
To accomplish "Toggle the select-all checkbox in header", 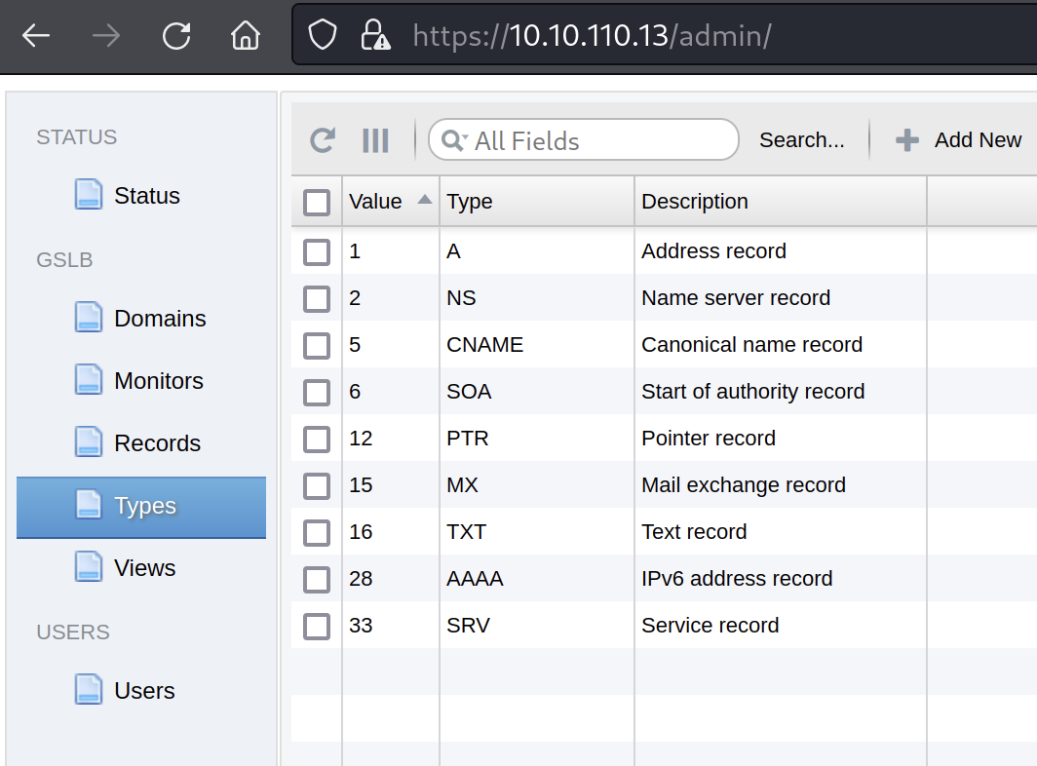I will point(317,203).
